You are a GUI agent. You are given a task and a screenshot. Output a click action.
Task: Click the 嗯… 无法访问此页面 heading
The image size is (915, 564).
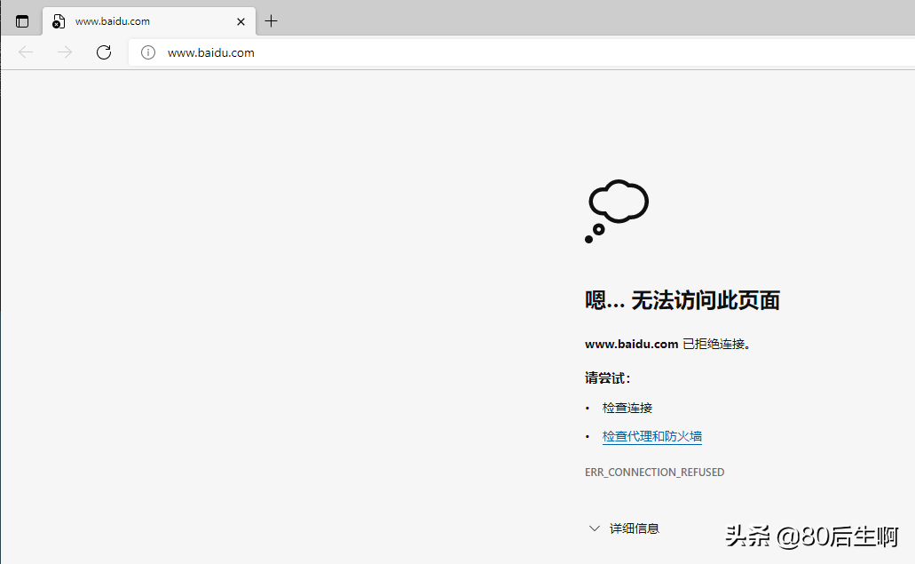pos(682,300)
